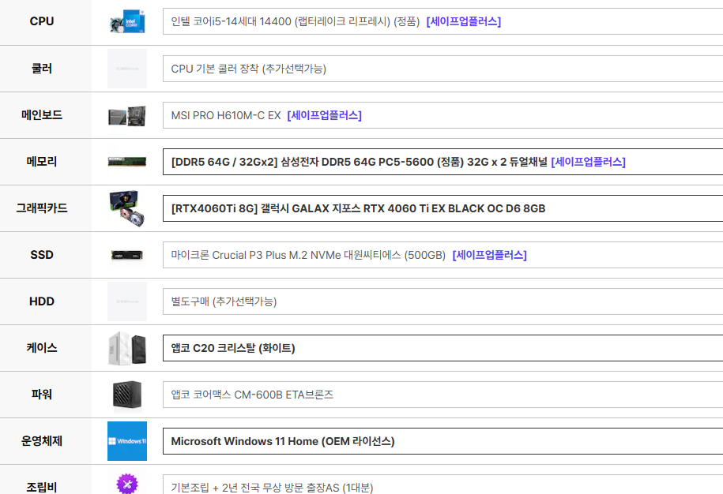
Task: Click the empty cooler placeholder image
Action: pos(127,69)
